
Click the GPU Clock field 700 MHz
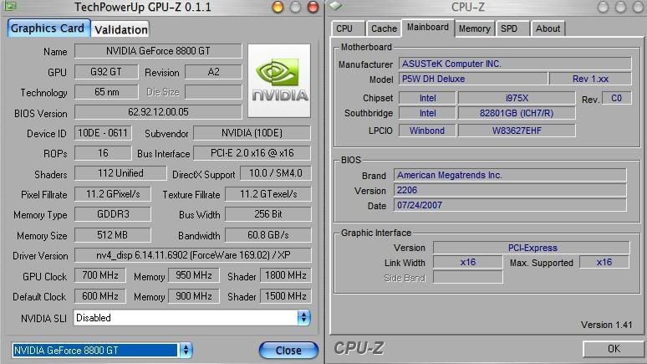[x=99, y=275]
